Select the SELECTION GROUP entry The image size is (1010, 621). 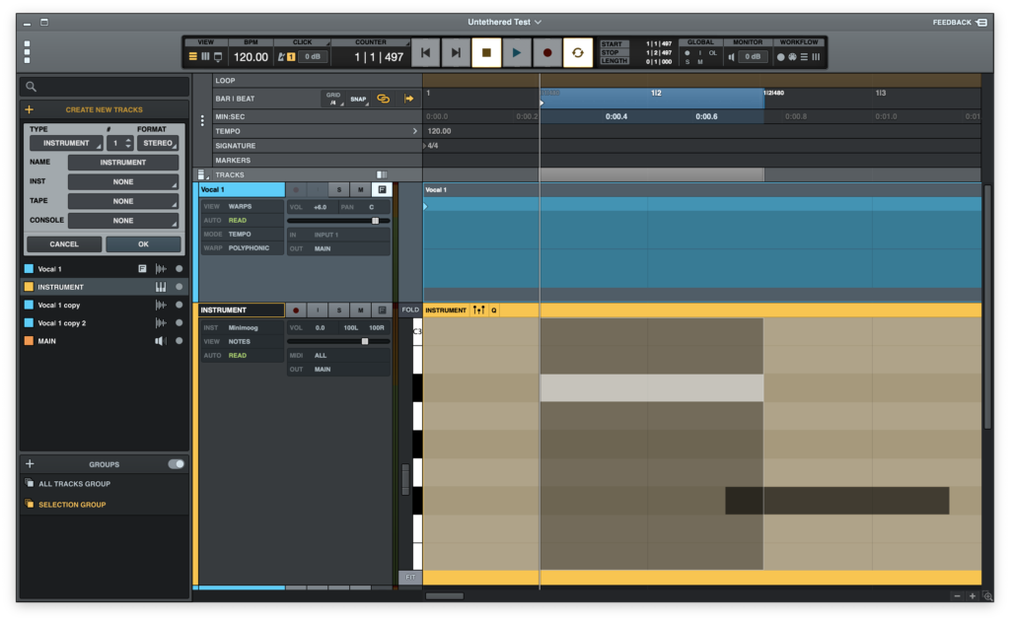coord(72,505)
